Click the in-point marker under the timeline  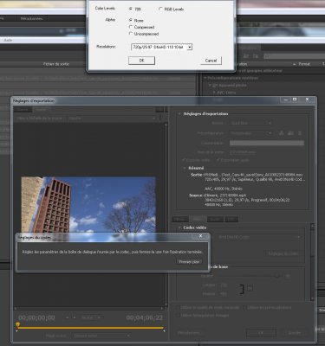click(16, 330)
